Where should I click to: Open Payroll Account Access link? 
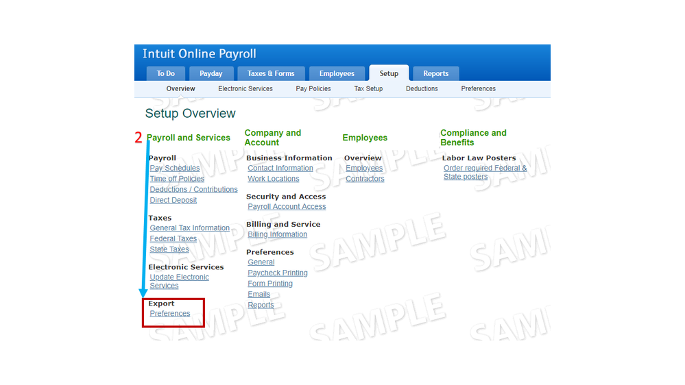point(287,206)
